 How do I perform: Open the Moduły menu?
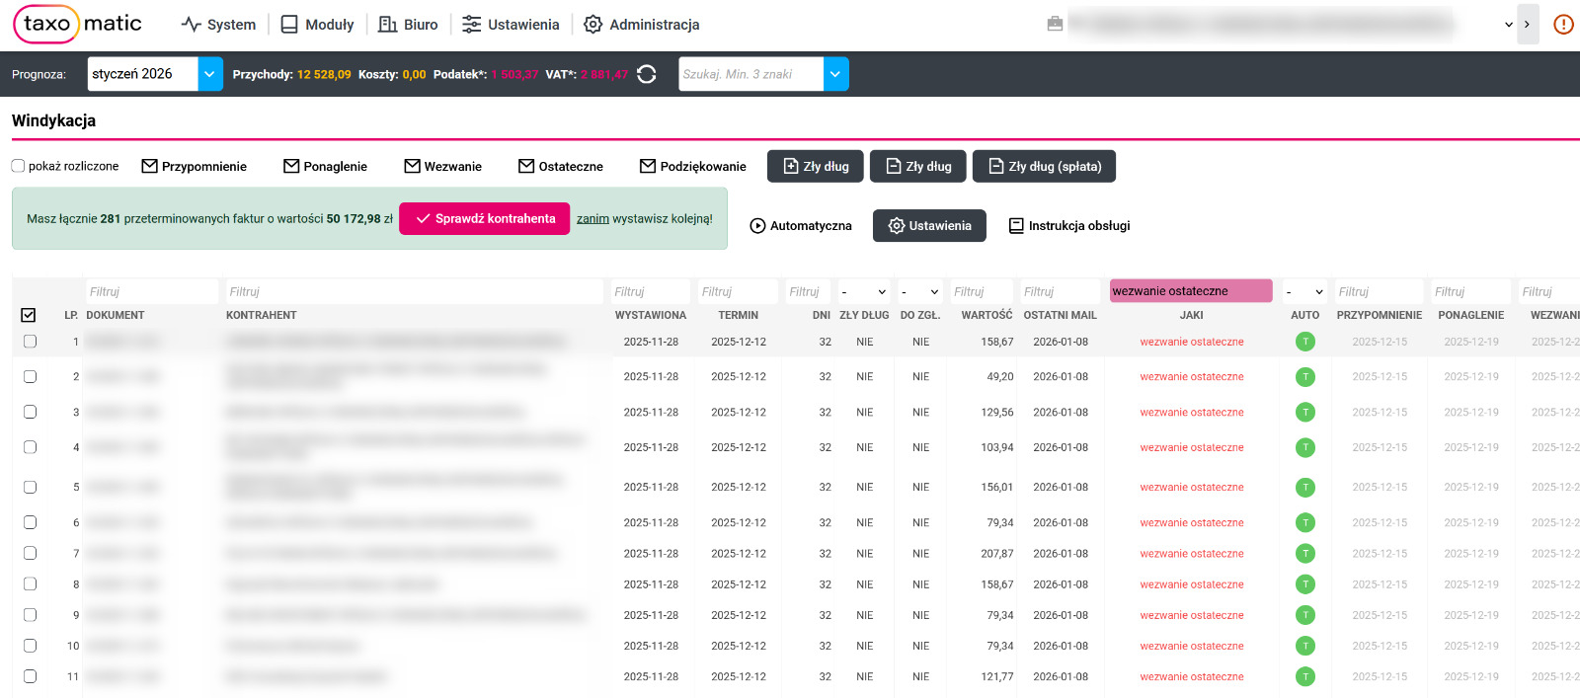(317, 25)
